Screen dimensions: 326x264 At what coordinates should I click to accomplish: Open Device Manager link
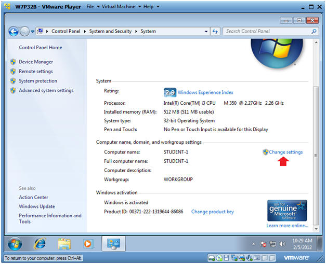(36, 62)
